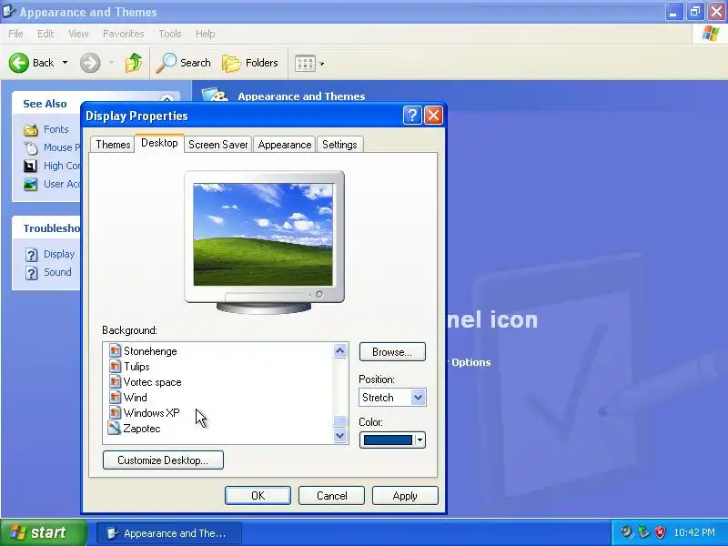728x546 pixels.
Task: Select Windows XP background
Action: [151, 413]
